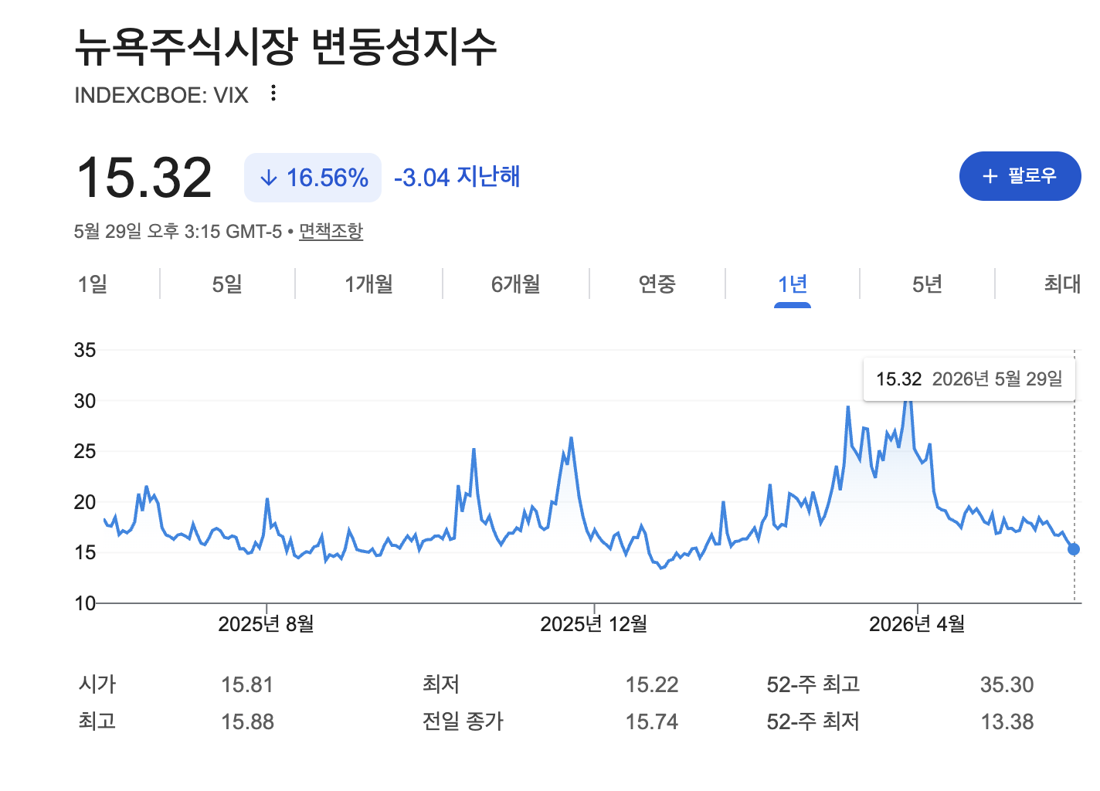This screenshot has height=791, width=1100.
Task: Click the 15.32 tooltip on chart
Action: 969,379
